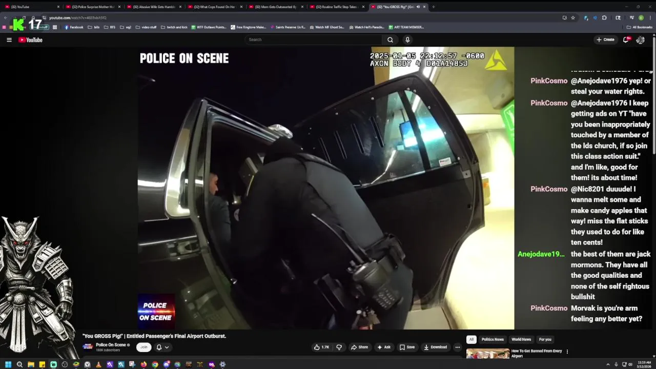Download the video
Viewport: 656px width, 369px height.
click(x=435, y=347)
